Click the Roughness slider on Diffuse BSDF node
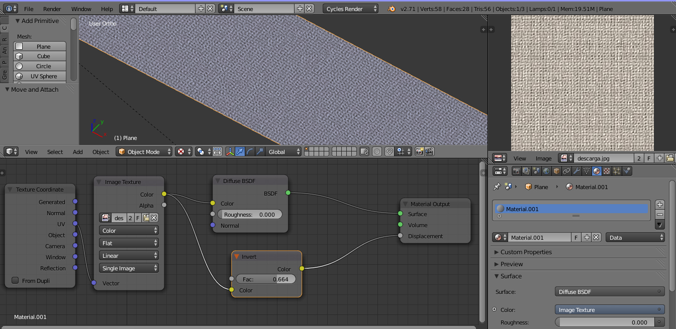 (x=250, y=214)
